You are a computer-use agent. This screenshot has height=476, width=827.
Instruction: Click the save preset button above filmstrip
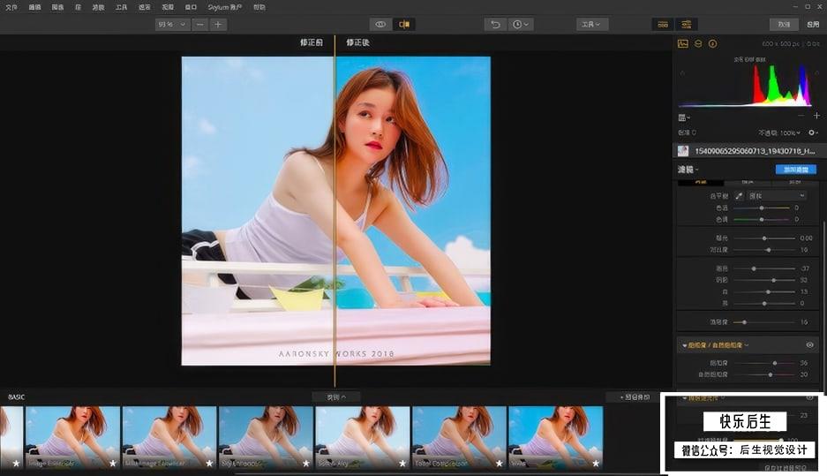click(x=635, y=397)
